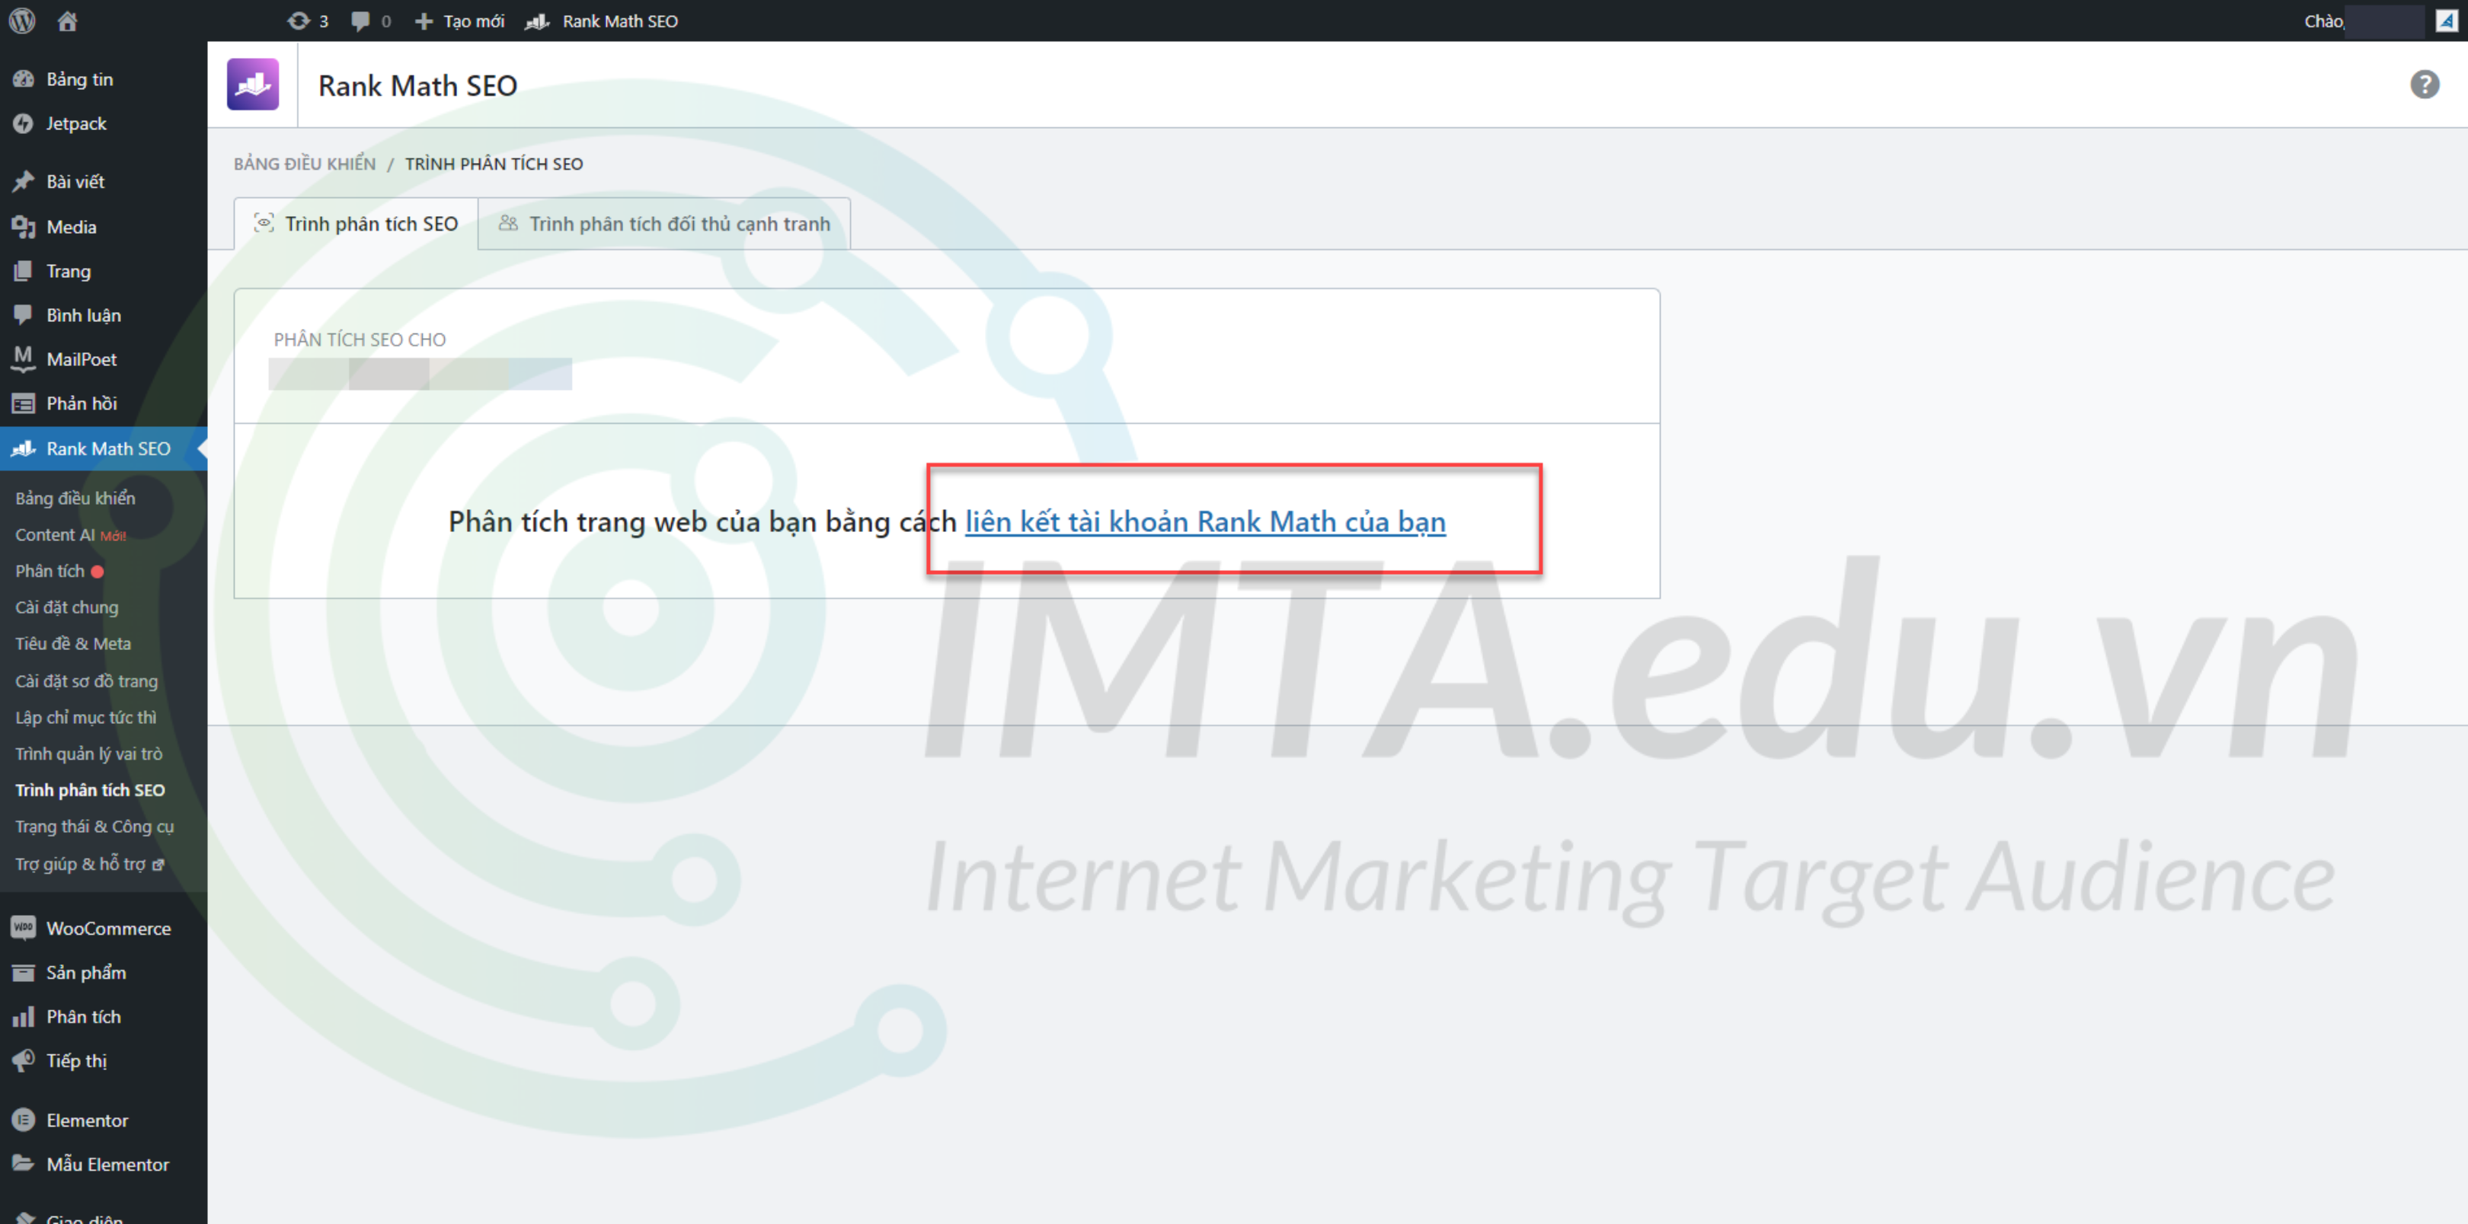
Task: Open the WordPress logo menu
Action: click(21, 20)
